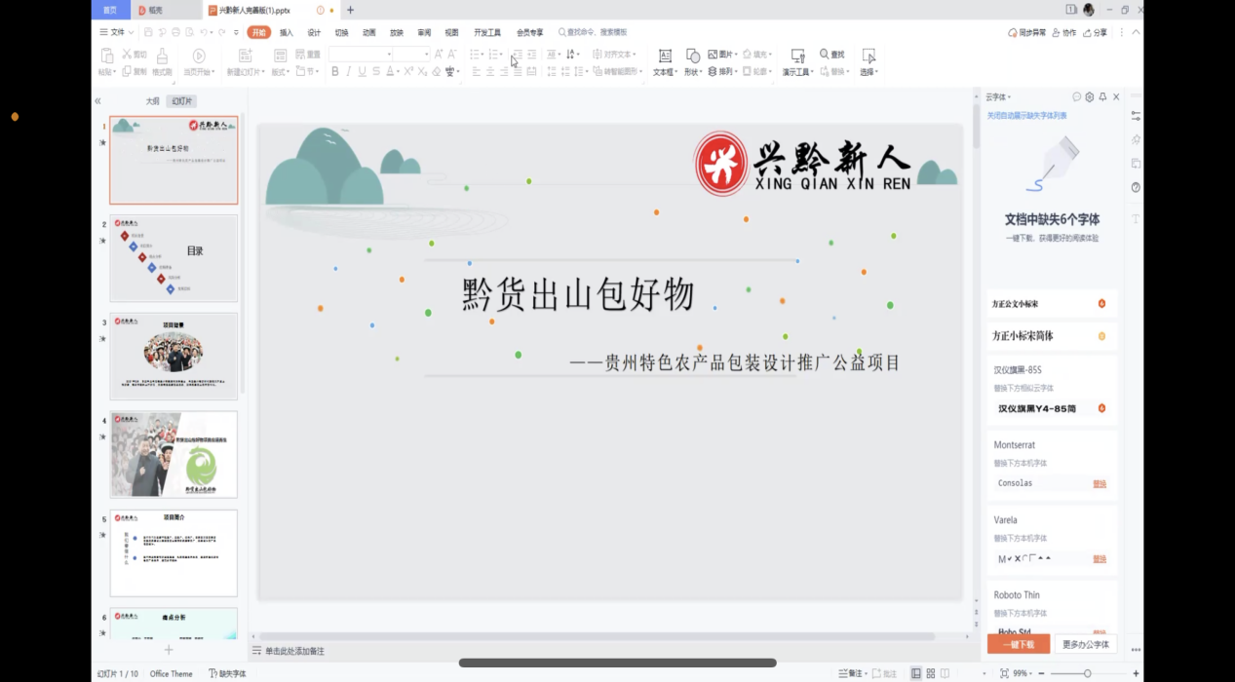Click the zoom in plus button

click(1136, 673)
